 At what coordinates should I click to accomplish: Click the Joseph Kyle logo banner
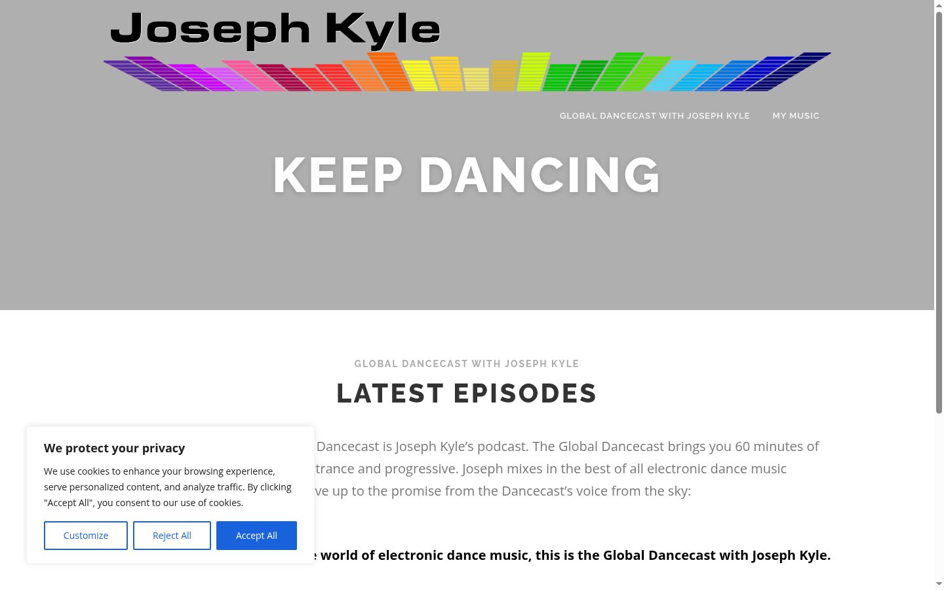pos(467,50)
